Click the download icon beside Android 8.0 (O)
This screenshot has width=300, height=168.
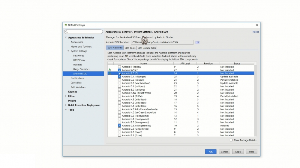click(110, 73)
